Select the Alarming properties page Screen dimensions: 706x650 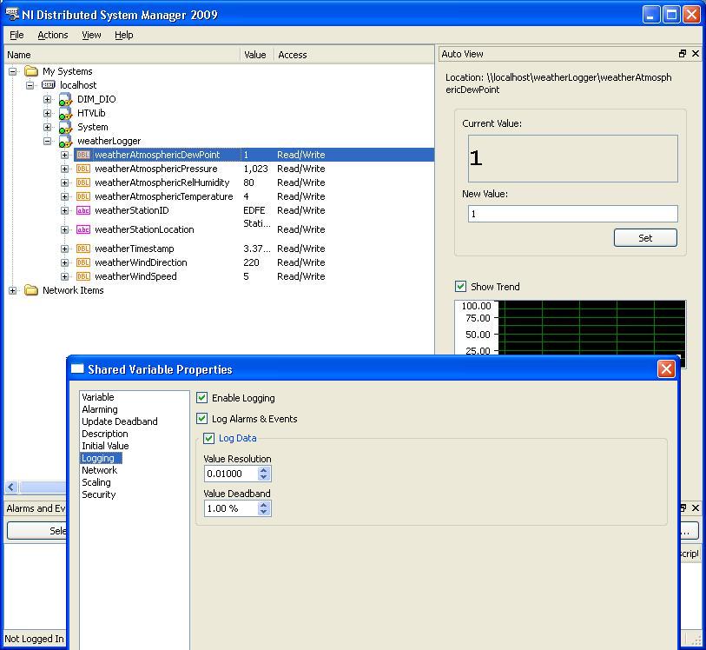(x=100, y=409)
